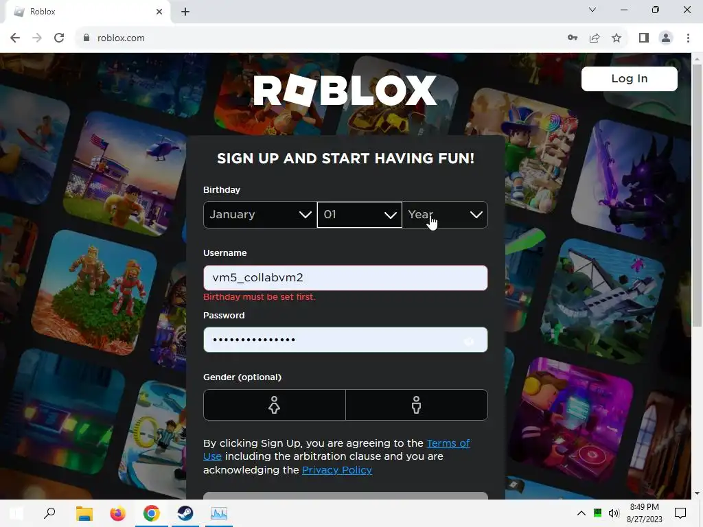Screen dimensions: 703x527
Task: Click the Username label above the field
Action: click(224, 253)
